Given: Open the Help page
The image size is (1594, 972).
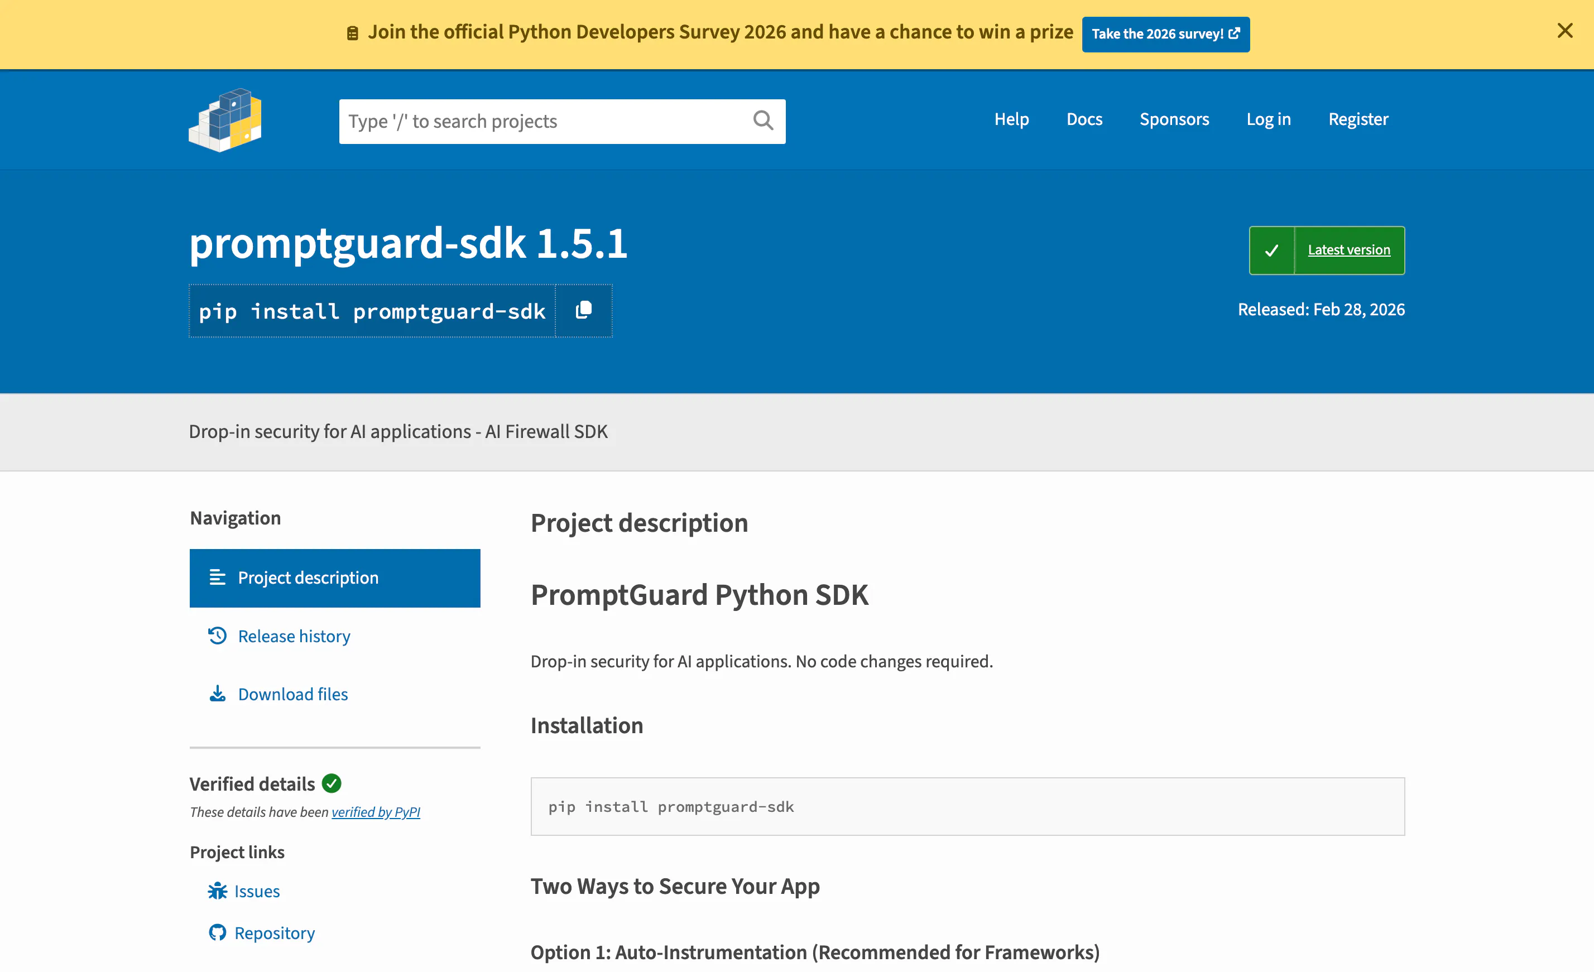Looking at the screenshot, I should click(1012, 119).
